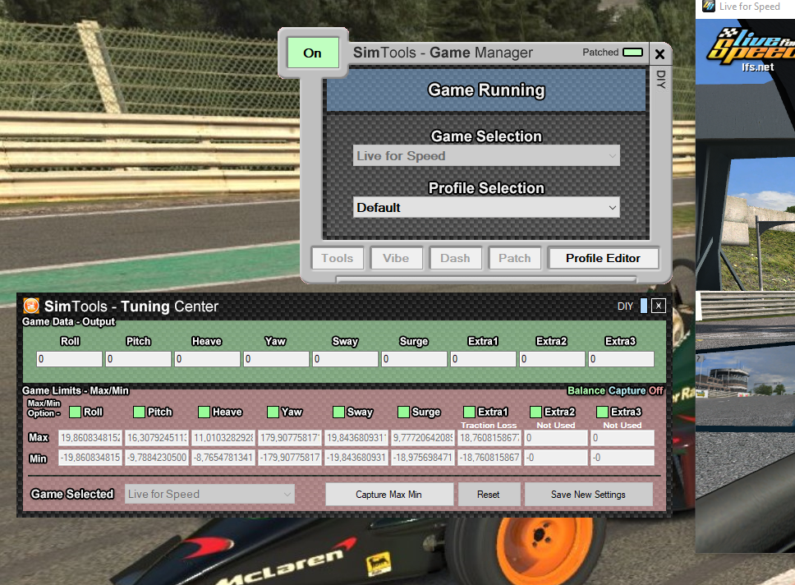This screenshot has height=585, width=795.
Task: Toggle the Extra3 Max/Min option checkbox
Action: tap(602, 412)
